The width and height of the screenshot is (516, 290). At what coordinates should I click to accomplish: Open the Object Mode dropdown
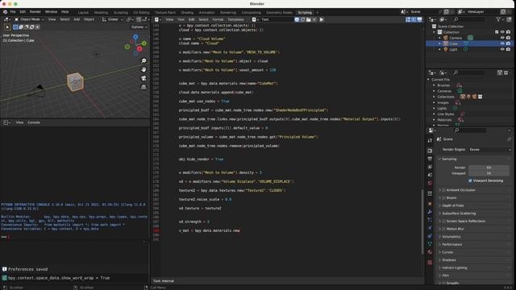29,19
